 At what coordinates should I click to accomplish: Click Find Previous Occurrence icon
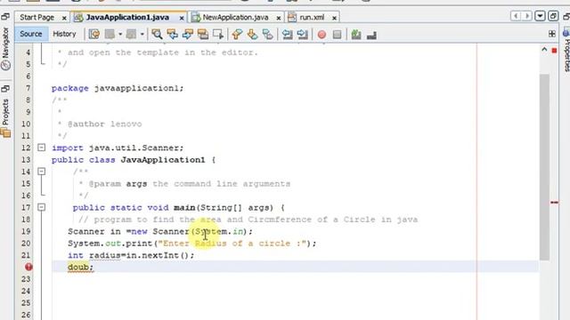(172, 34)
